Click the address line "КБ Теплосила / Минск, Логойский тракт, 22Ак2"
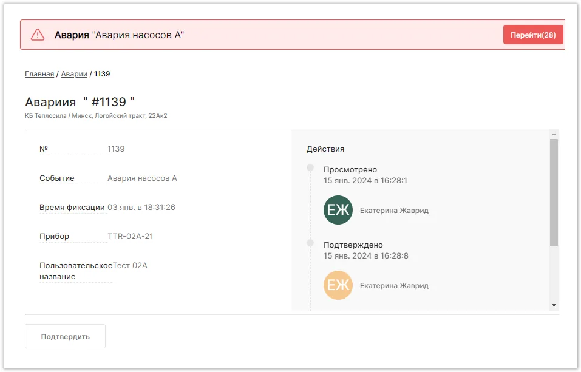The width and height of the screenshot is (581, 372). click(96, 115)
